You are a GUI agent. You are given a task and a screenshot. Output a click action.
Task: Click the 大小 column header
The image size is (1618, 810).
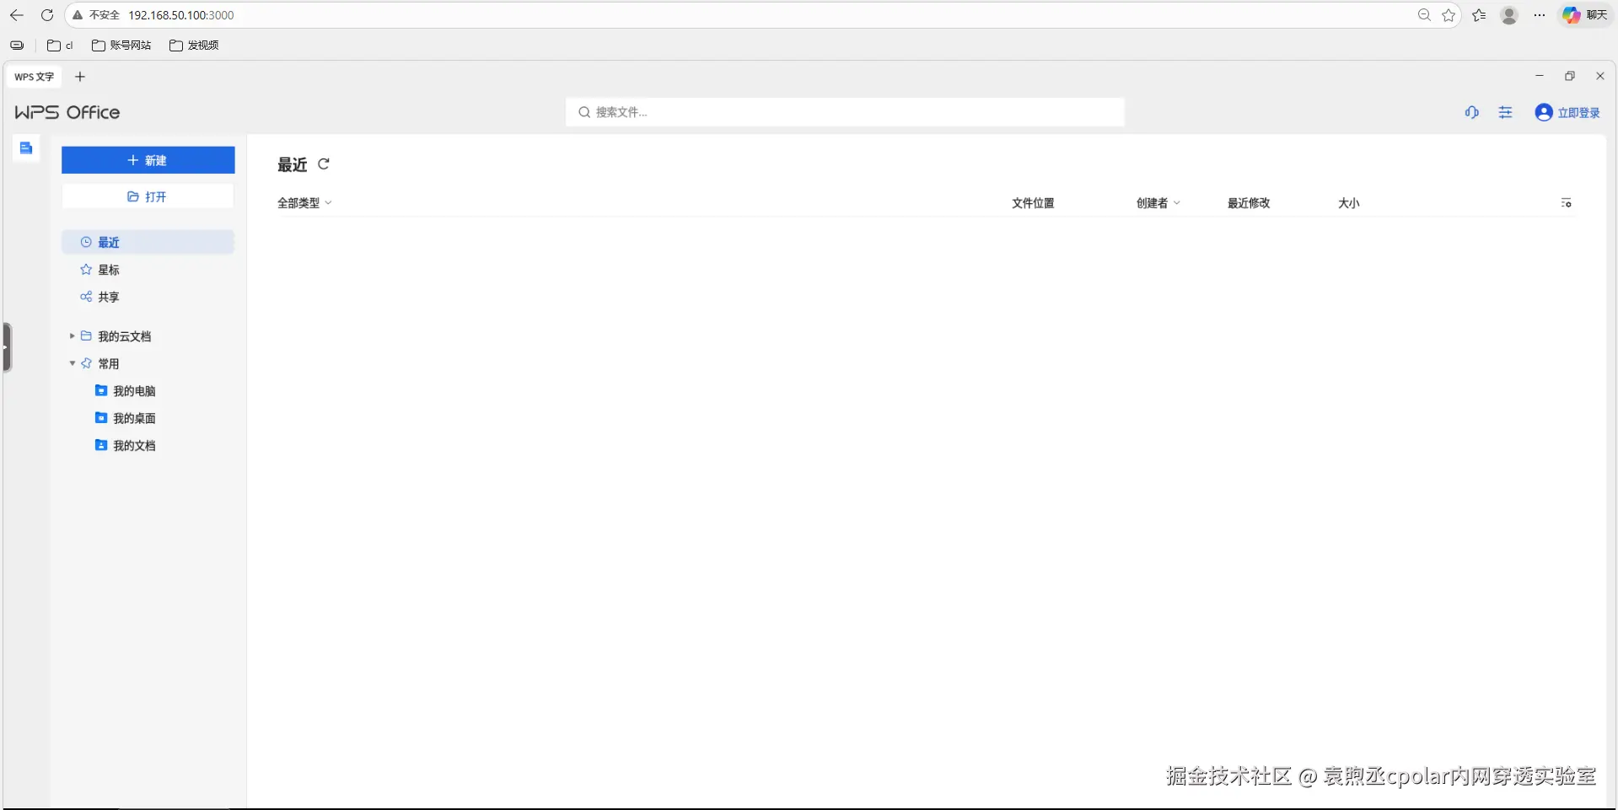pos(1349,203)
